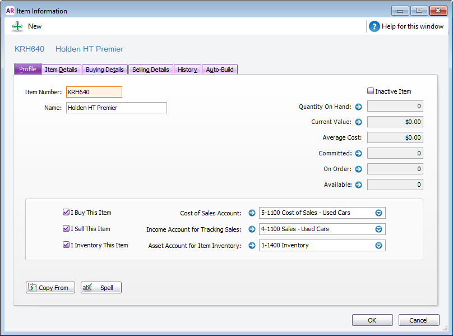Click the On Order zoom arrow
This screenshot has height=336, width=453.
coord(358,169)
